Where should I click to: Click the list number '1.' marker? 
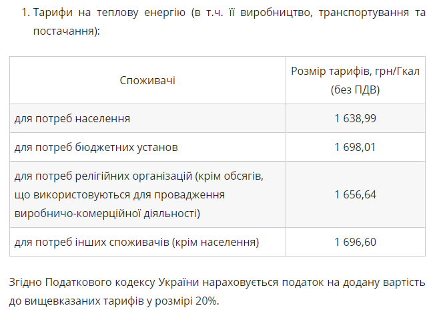(x=26, y=13)
